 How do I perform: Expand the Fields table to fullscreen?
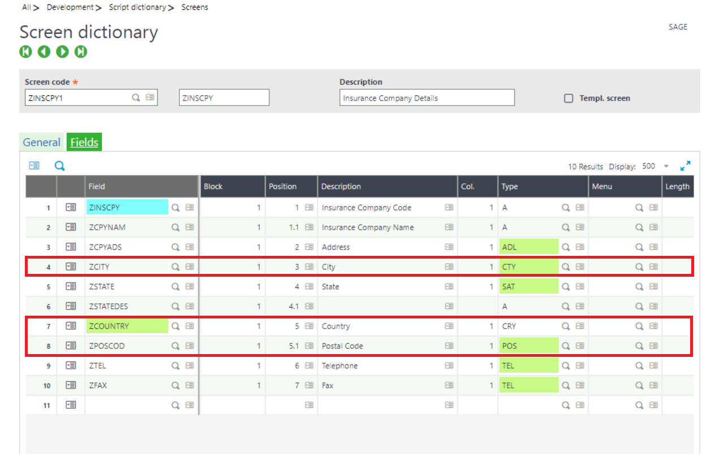[685, 166]
